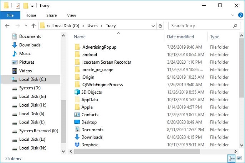Switch to the Home ribbon tab
Image resolution: width=245 pixels, height=163 pixels.
(31, 15)
